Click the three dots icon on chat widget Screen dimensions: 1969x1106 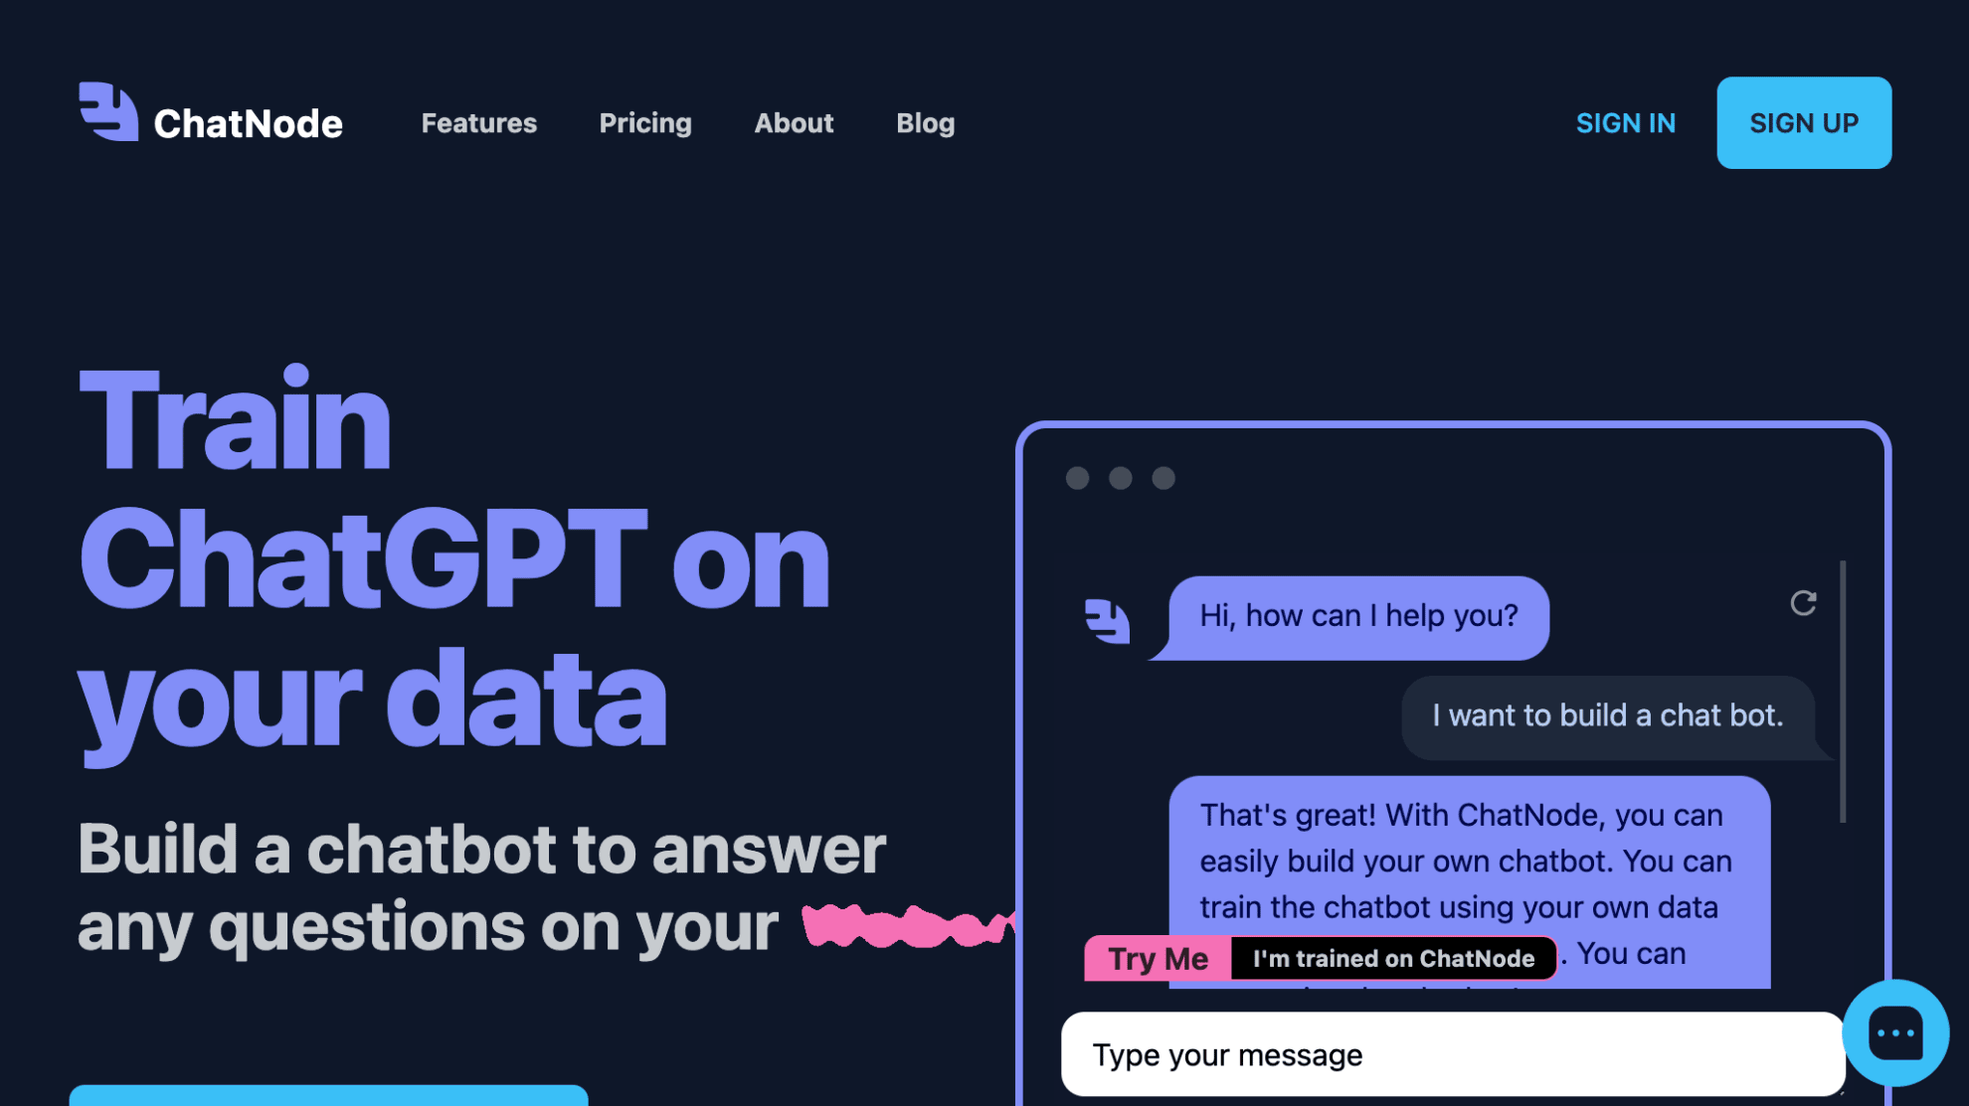pos(1893,1030)
